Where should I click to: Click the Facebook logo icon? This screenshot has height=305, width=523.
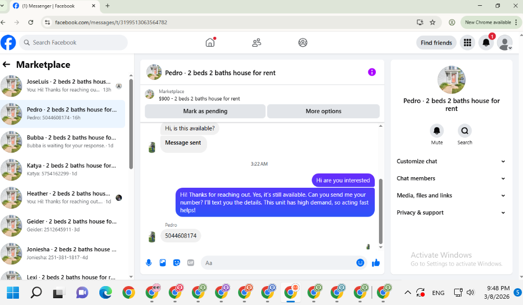(x=8, y=43)
